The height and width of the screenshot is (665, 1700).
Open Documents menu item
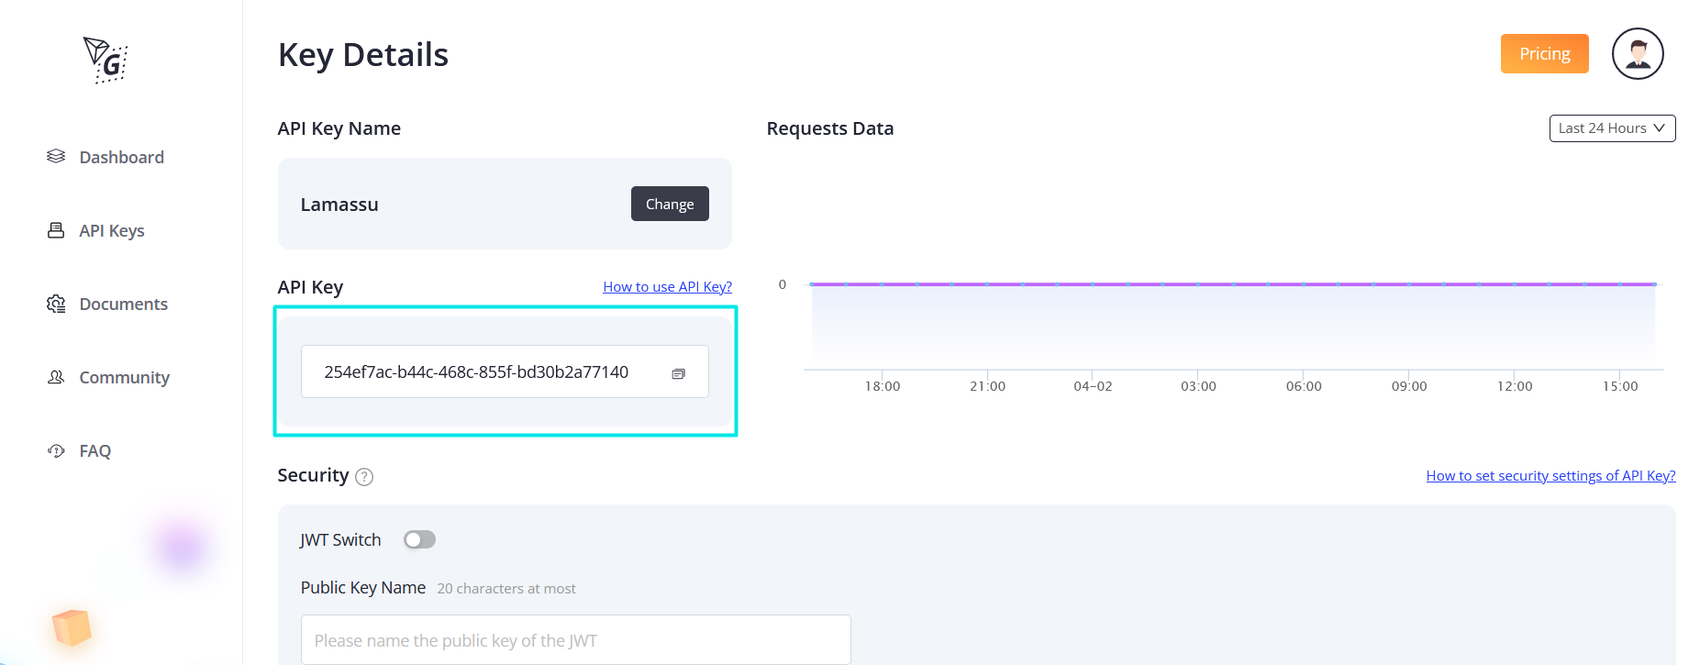(x=124, y=304)
